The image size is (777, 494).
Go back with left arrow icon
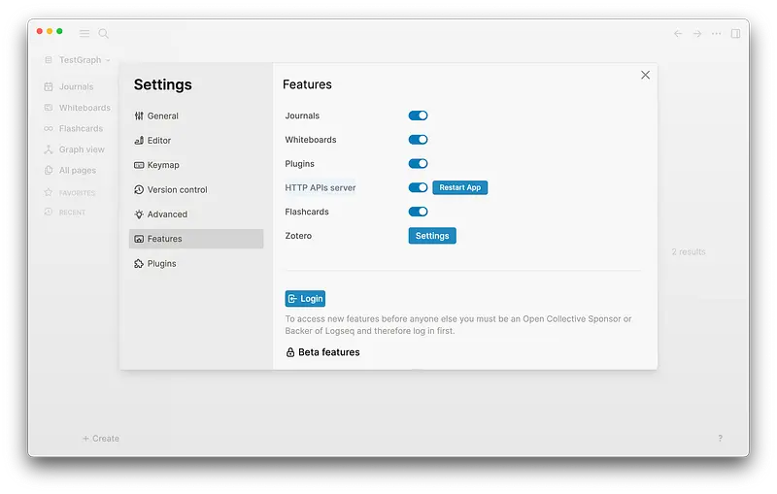click(x=678, y=33)
